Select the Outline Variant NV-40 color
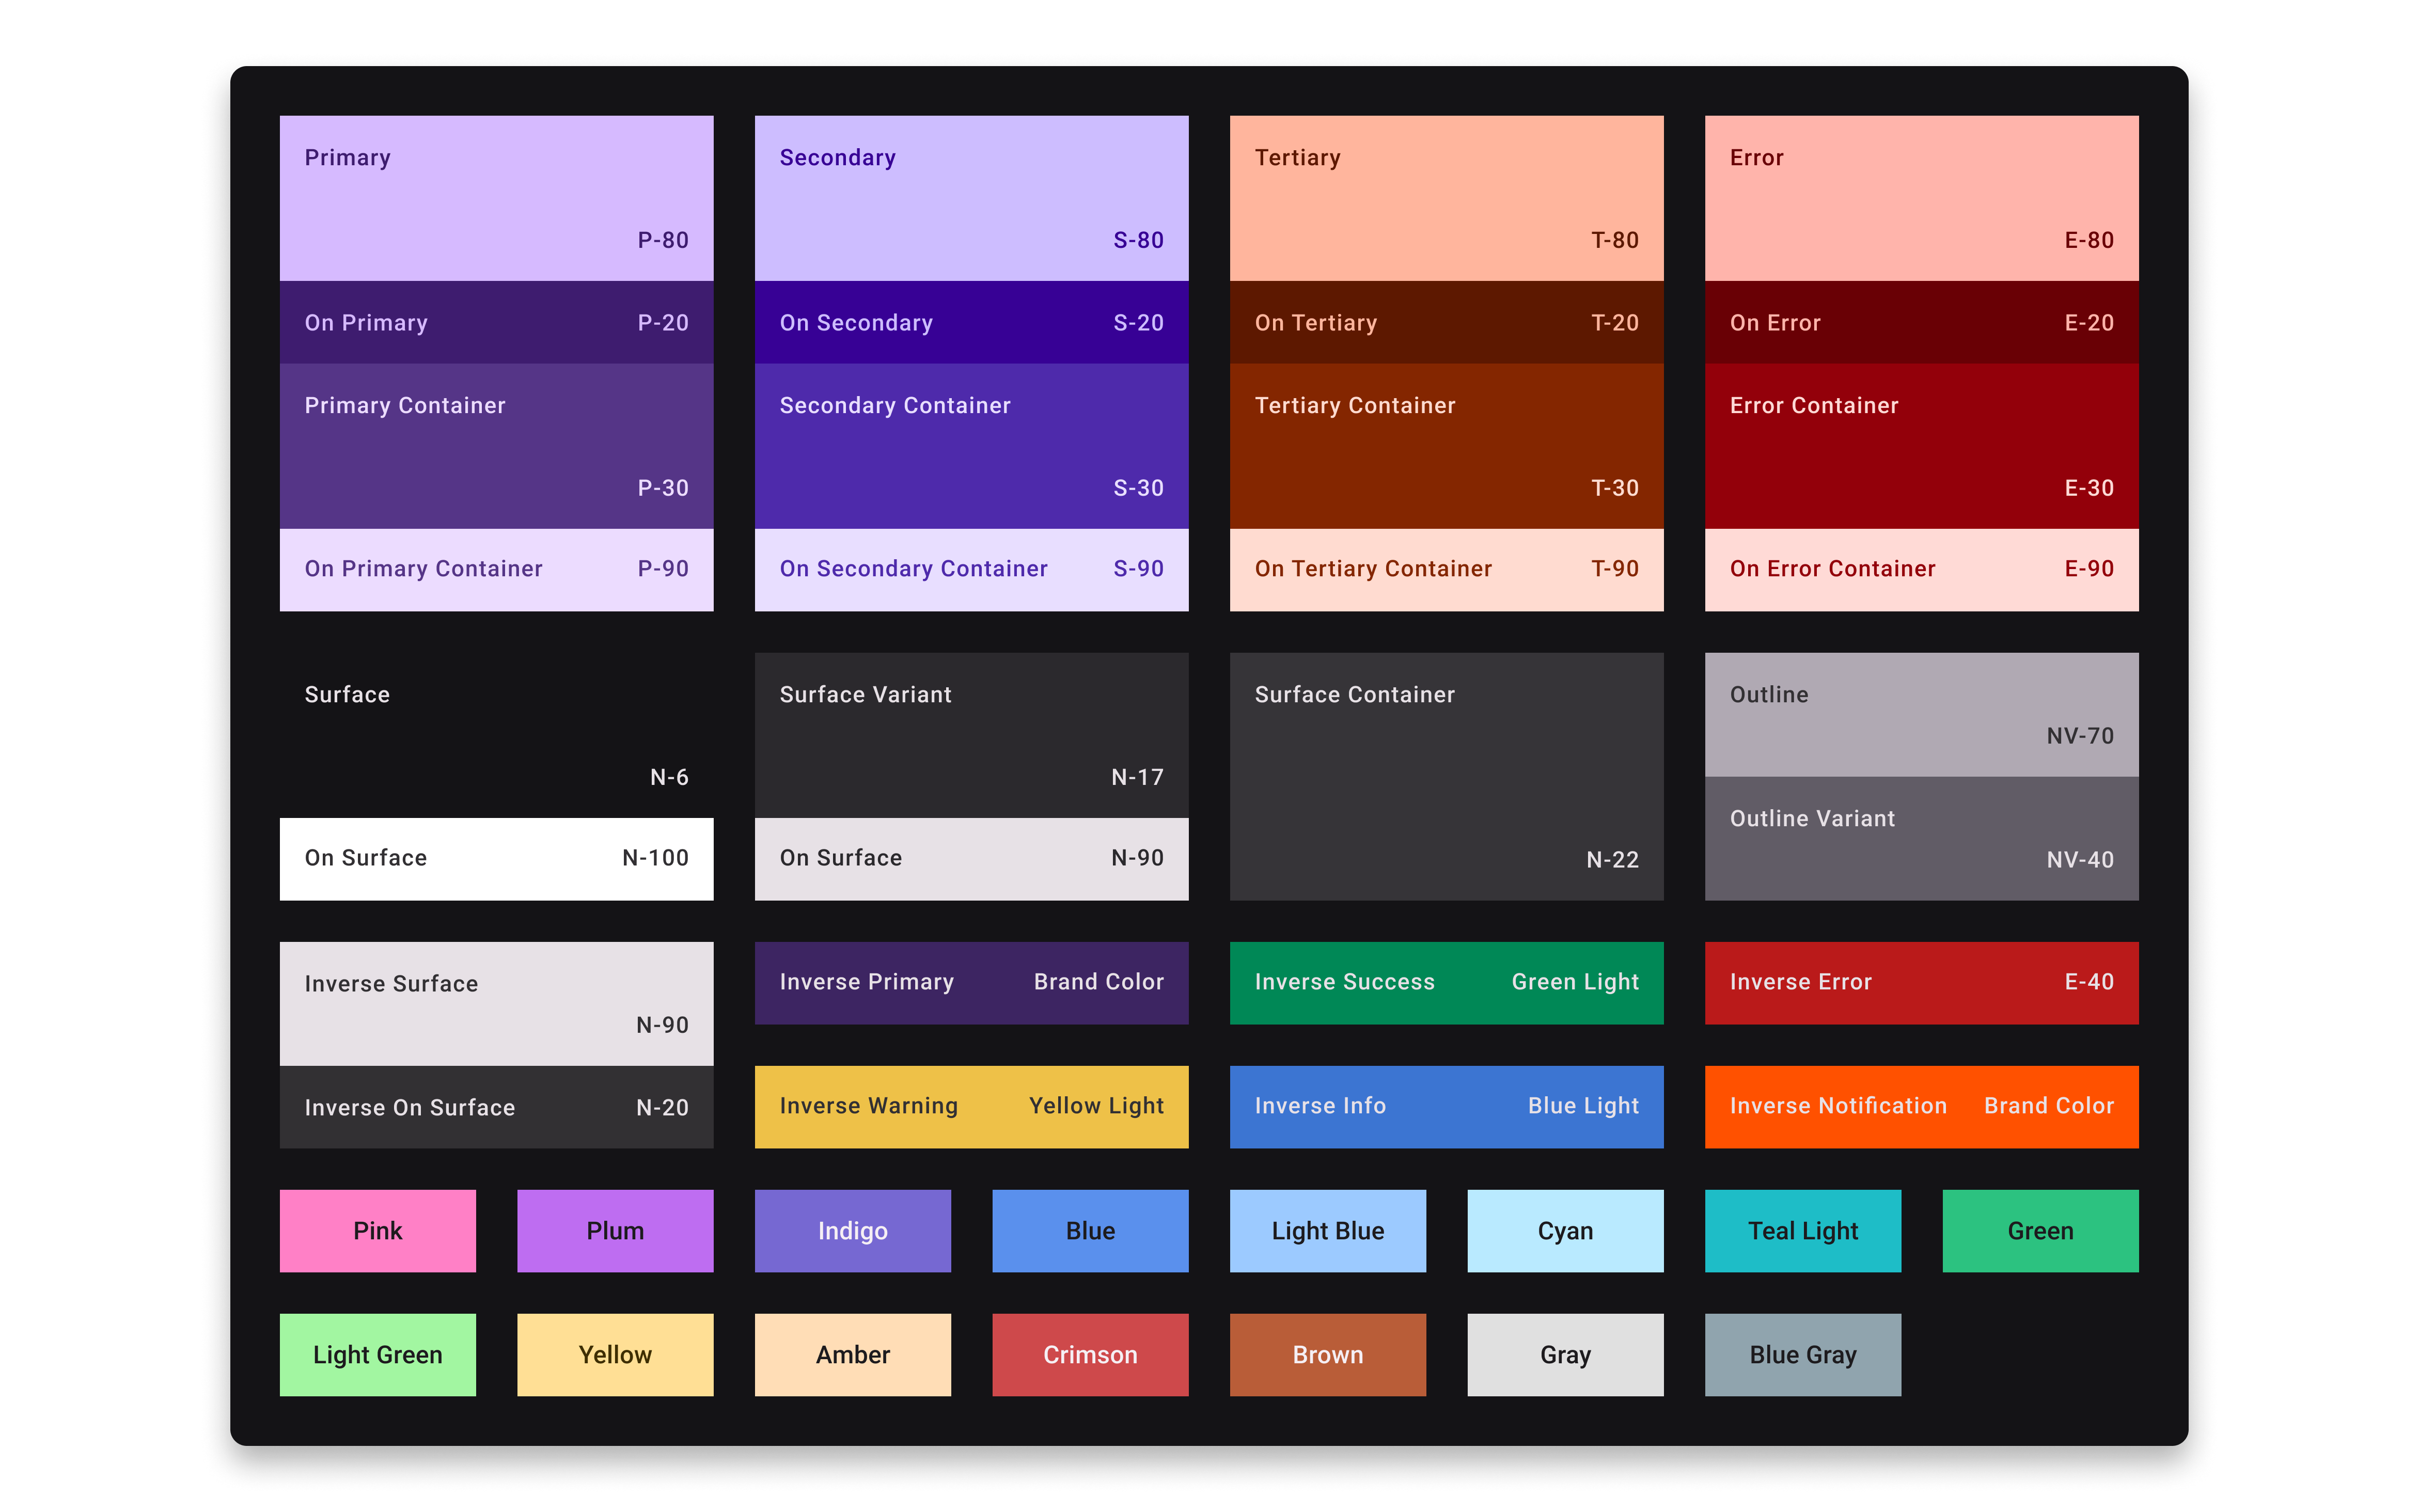The height and width of the screenshot is (1512, 2419). 1920,838
